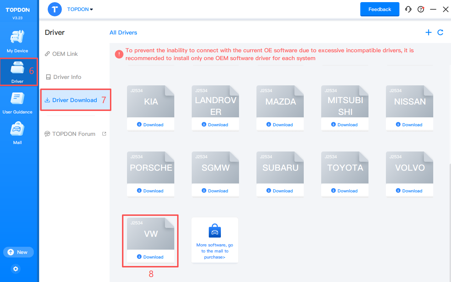The image size is (451, 282).
Task: Open settings gear icon
Action: [16, 269]
